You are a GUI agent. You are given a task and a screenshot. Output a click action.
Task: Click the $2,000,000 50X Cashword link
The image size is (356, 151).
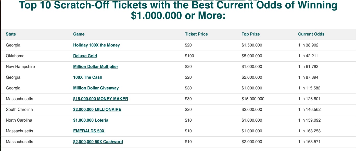(98, 142)
